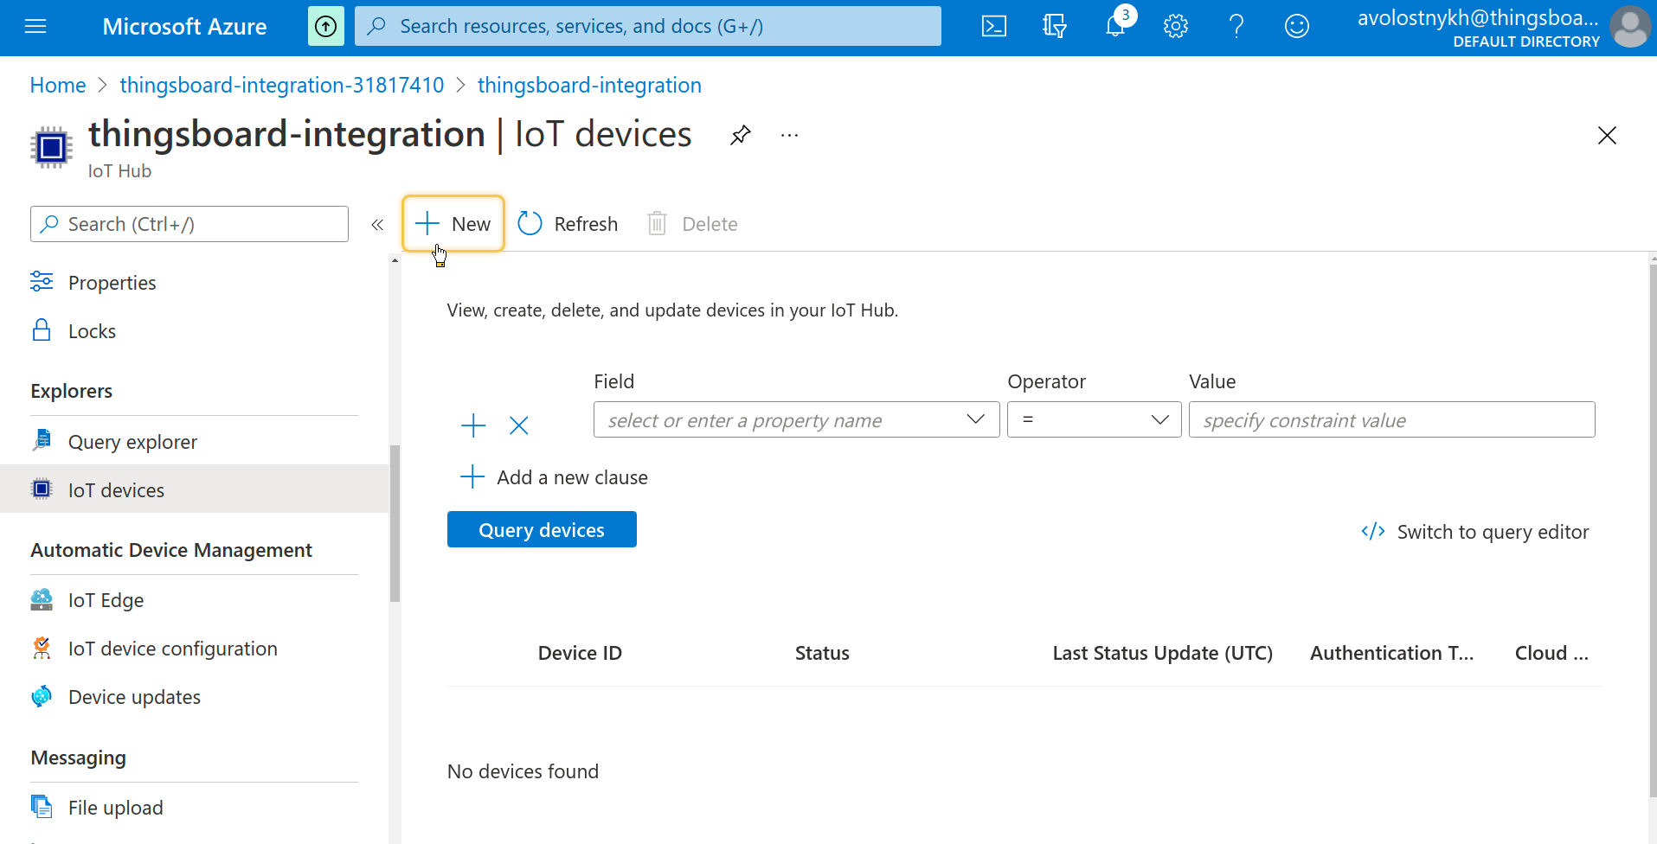Open the help question mark icon
This screenshot has height=844, width=1657.
click(1236, 27)
